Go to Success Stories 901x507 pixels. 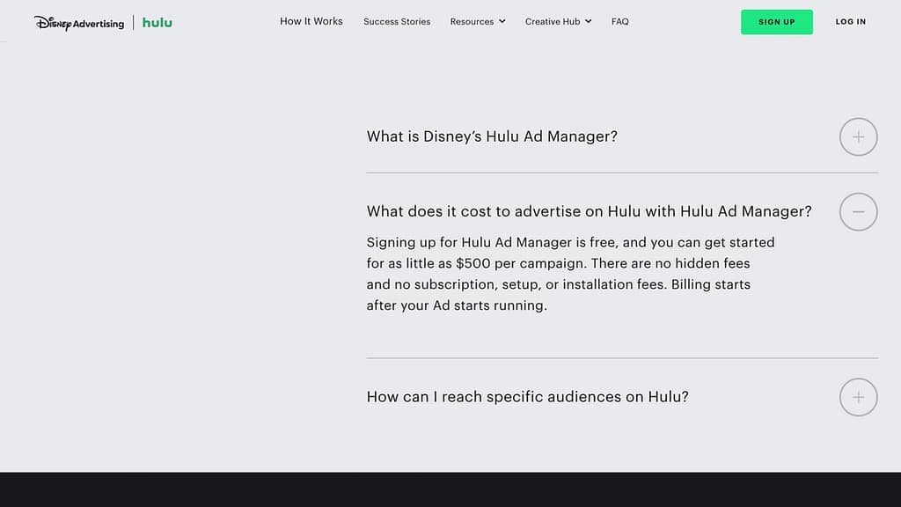pos(397,22)
